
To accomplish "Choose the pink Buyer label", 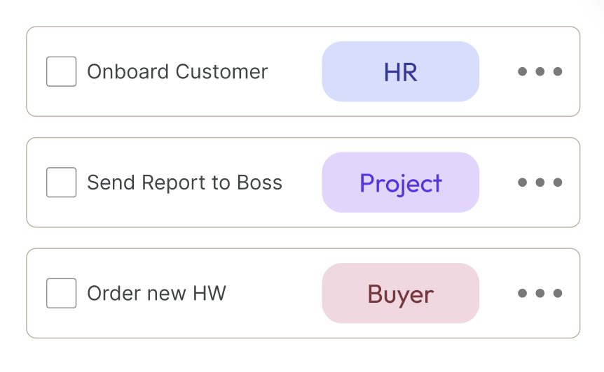I will pyautogui.click(x=401, y=293).
